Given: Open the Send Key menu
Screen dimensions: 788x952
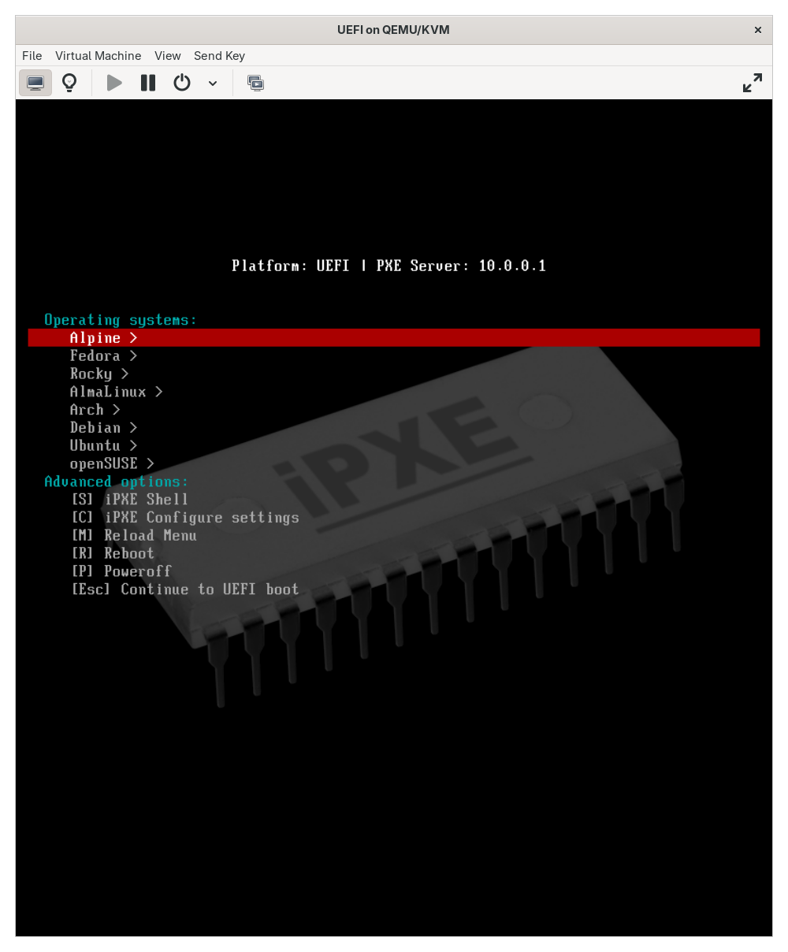Looking at the screenshot, I should 219,56.
